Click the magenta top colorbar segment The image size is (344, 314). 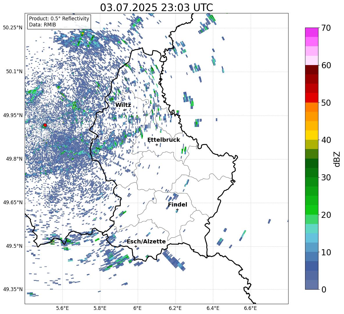(x=312, y=32)
